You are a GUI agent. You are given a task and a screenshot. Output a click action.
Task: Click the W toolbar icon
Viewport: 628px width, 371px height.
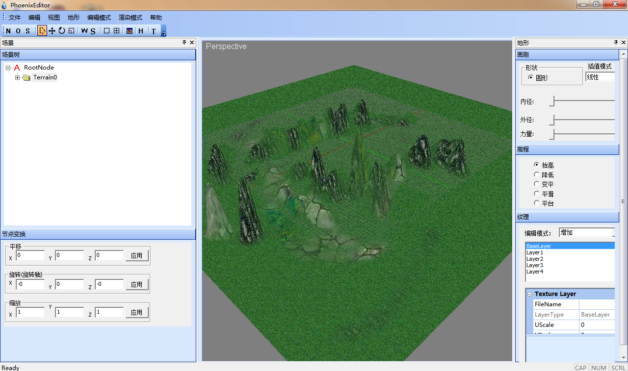point(84,31)
